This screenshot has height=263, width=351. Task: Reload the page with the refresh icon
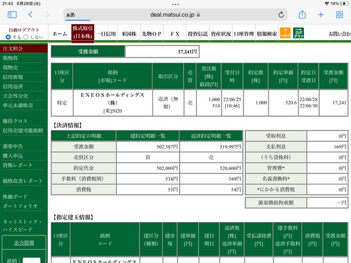point(281,15)
